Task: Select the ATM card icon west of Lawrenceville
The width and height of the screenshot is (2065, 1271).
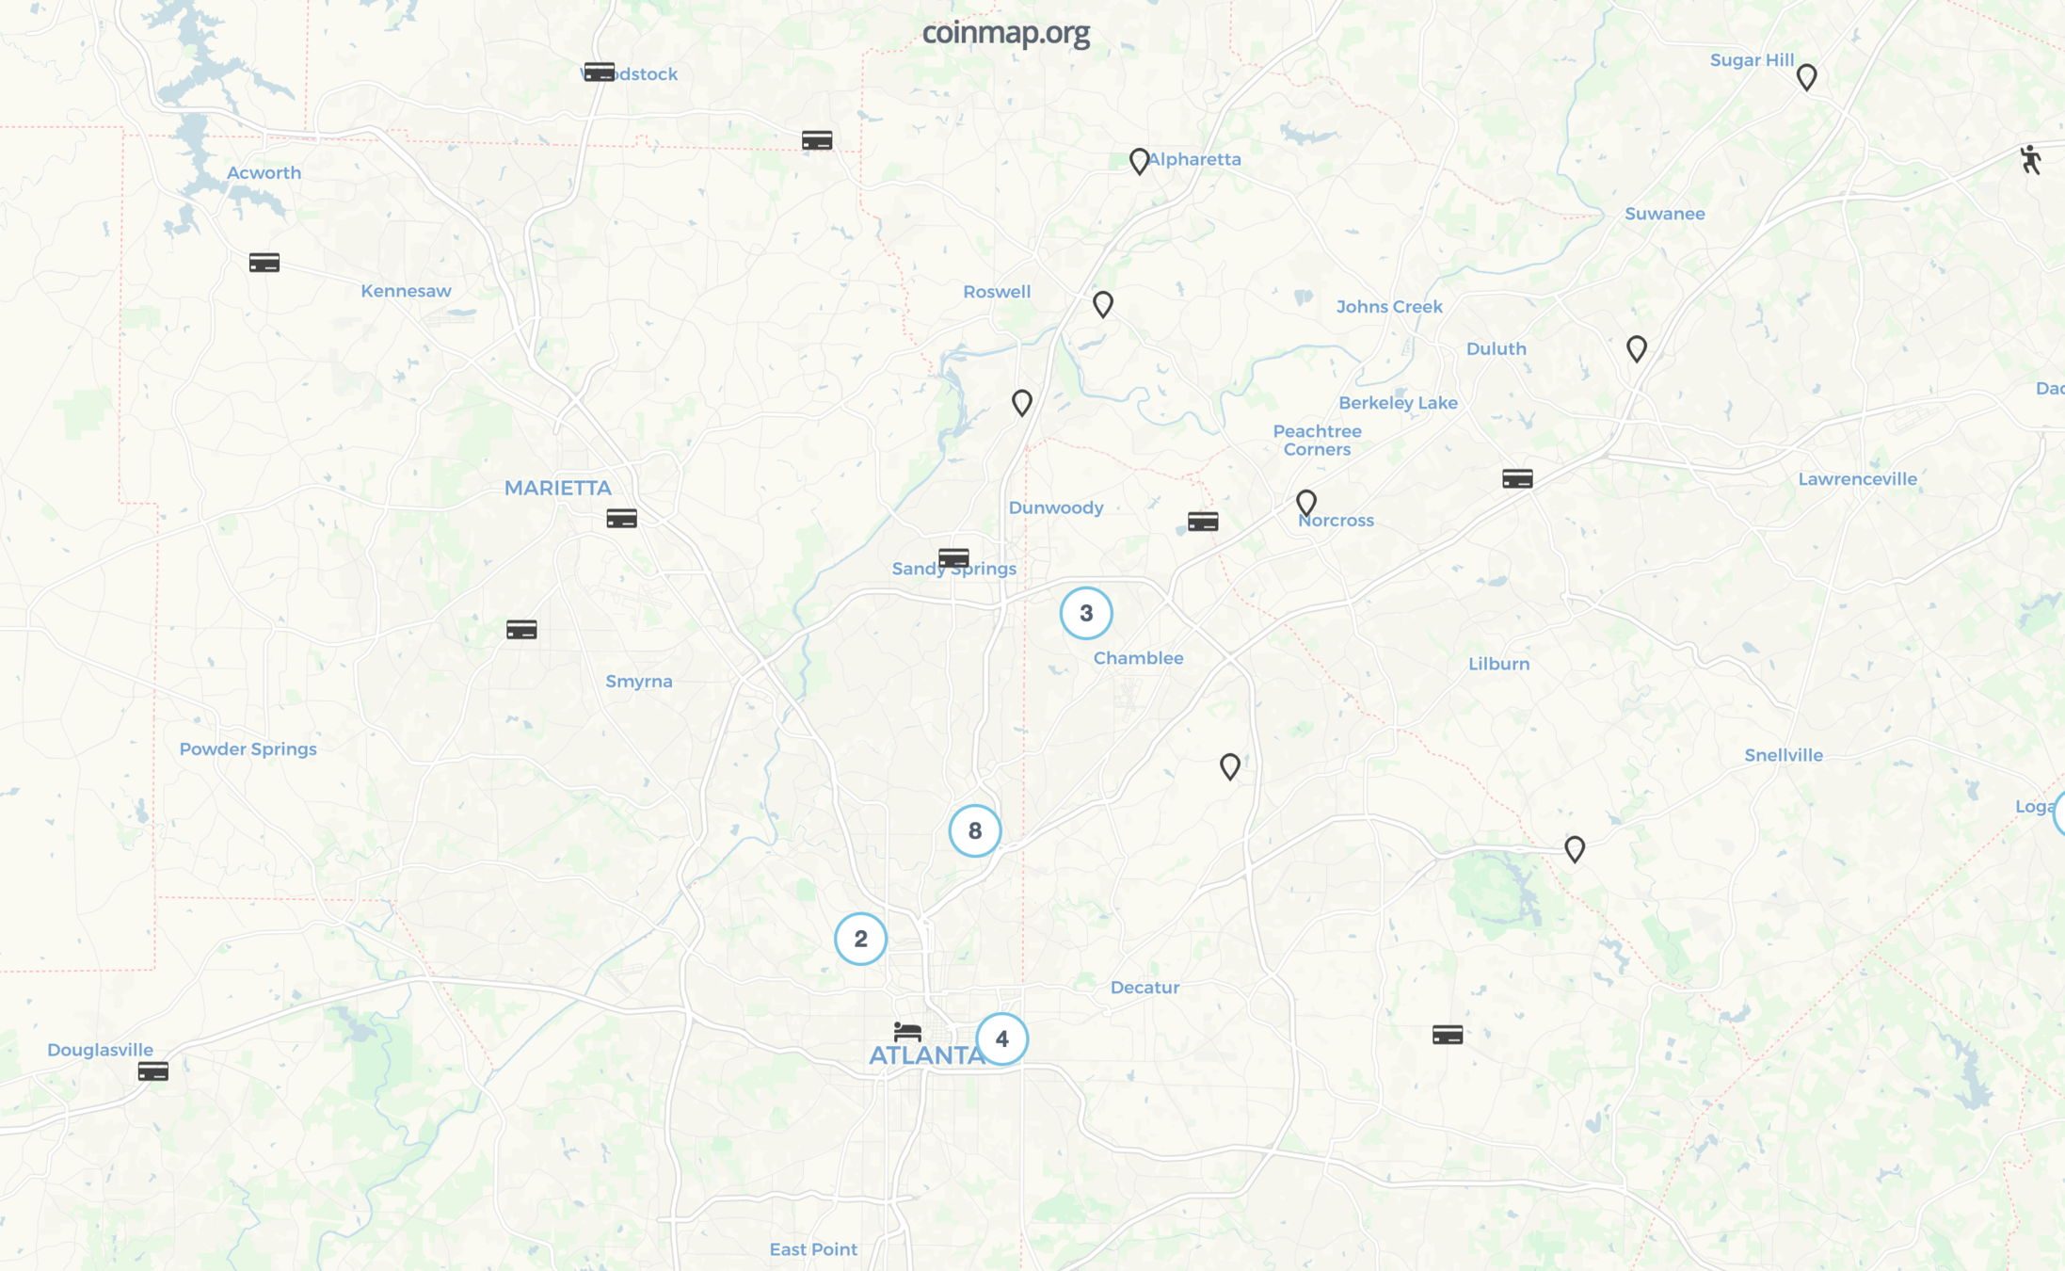Action: click(1517, 479)
